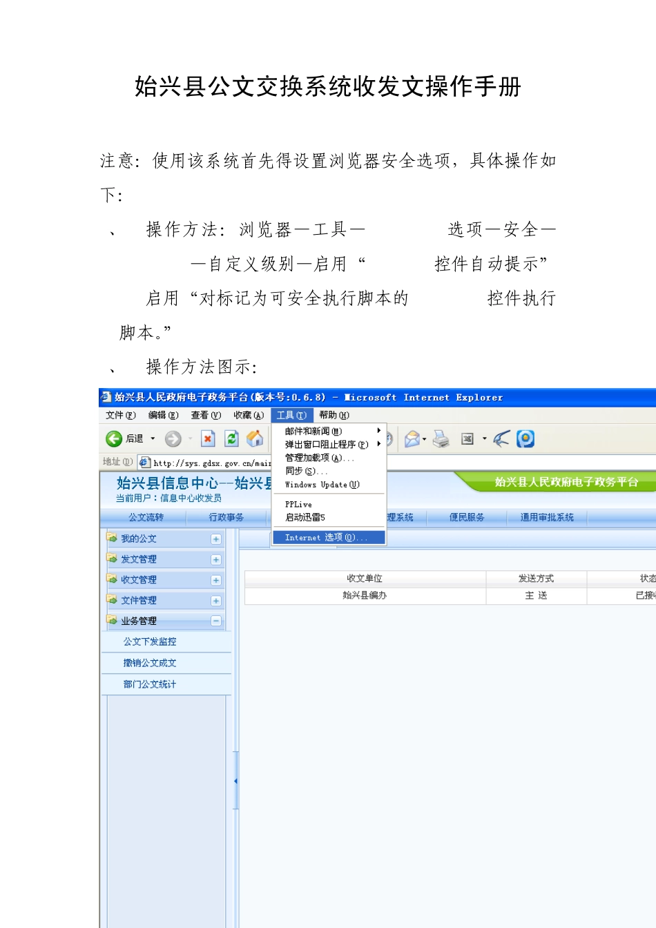This screenshot has width=656, height=928.
Task: Open the 文件(F) menu
Action: 121,415
